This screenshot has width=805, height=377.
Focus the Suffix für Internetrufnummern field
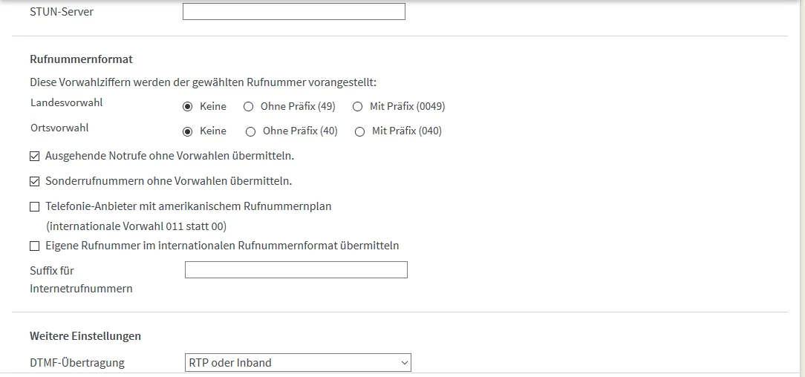tap(296, 270)
